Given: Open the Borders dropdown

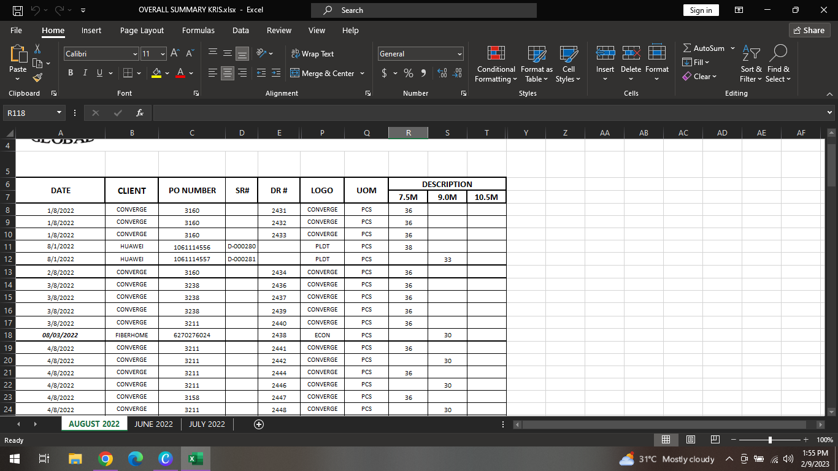Looking at the screenshot, I should tap(139, 74).
